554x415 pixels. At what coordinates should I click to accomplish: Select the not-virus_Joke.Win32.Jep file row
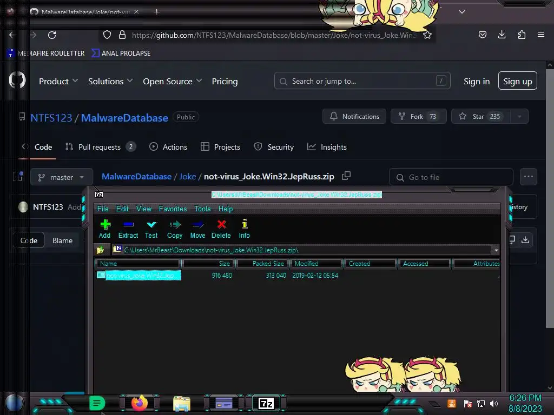coord(139,275)
